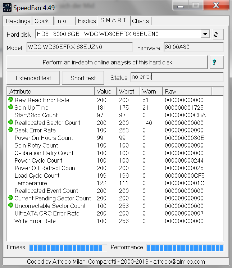The height and width of the screenshot is (268, 232).
Task: Switch to the Charts tab
Action: (x=140, y=21)
